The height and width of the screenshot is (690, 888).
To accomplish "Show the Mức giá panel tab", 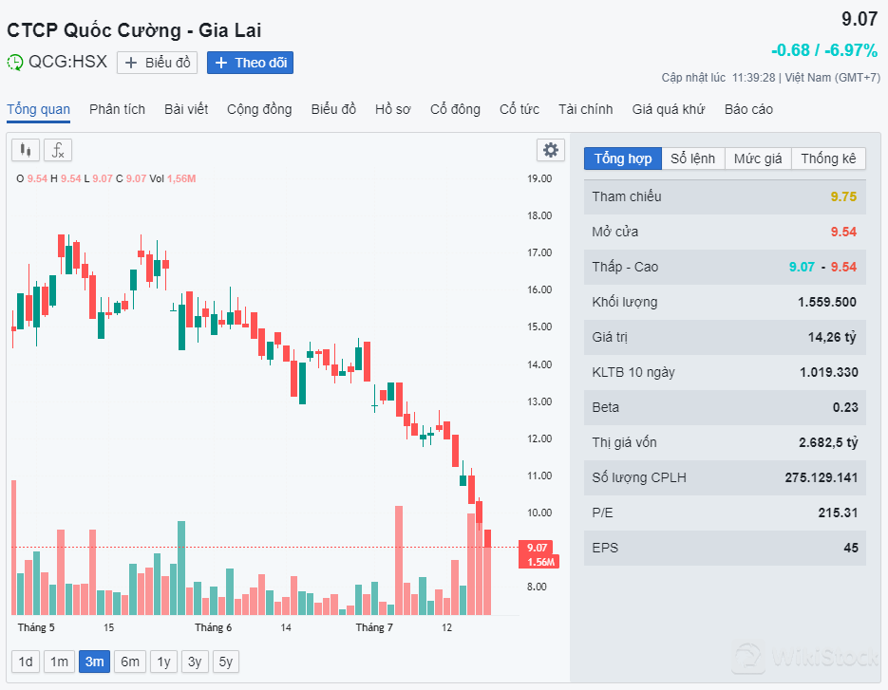I will coord(758,159).
